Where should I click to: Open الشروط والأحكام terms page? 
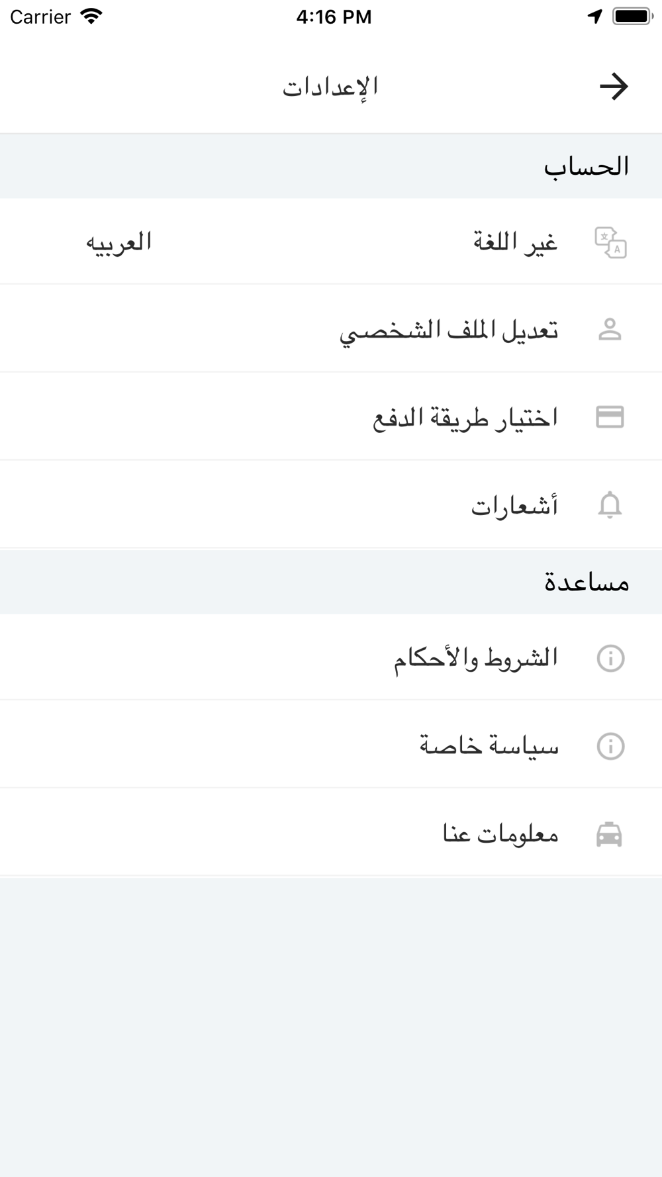[x=331, y=658]
